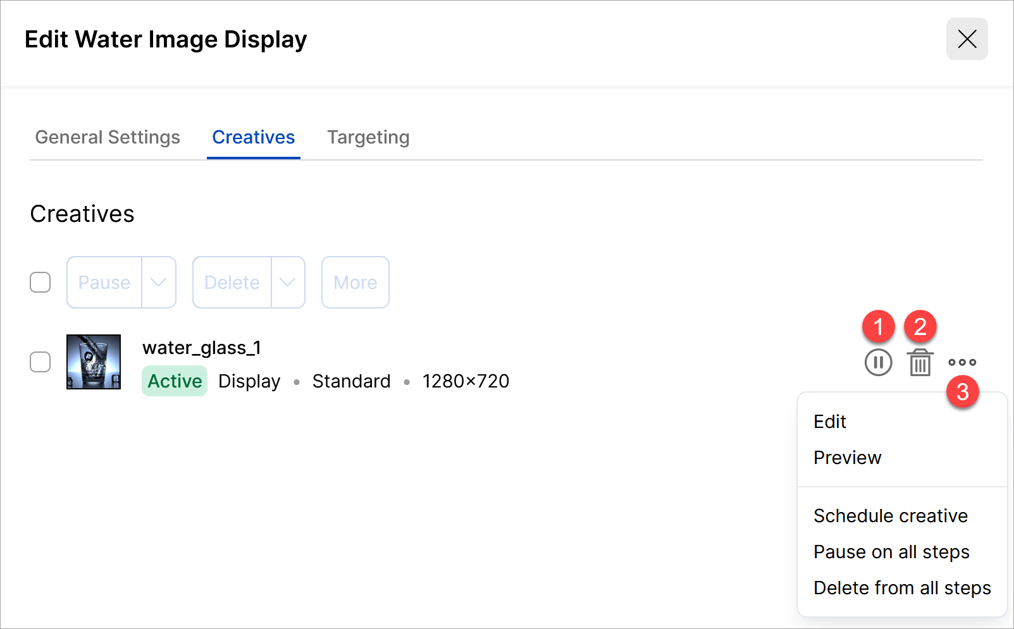
Task: Close the Edit Water Image Display dialog
Action: (x=967, y=39)
